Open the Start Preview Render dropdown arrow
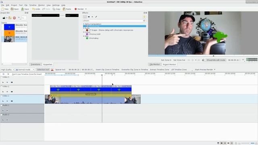258x145 pixels. point(214,70)
